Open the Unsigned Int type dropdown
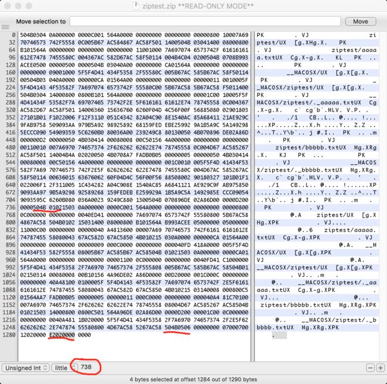 pos(26,368)
